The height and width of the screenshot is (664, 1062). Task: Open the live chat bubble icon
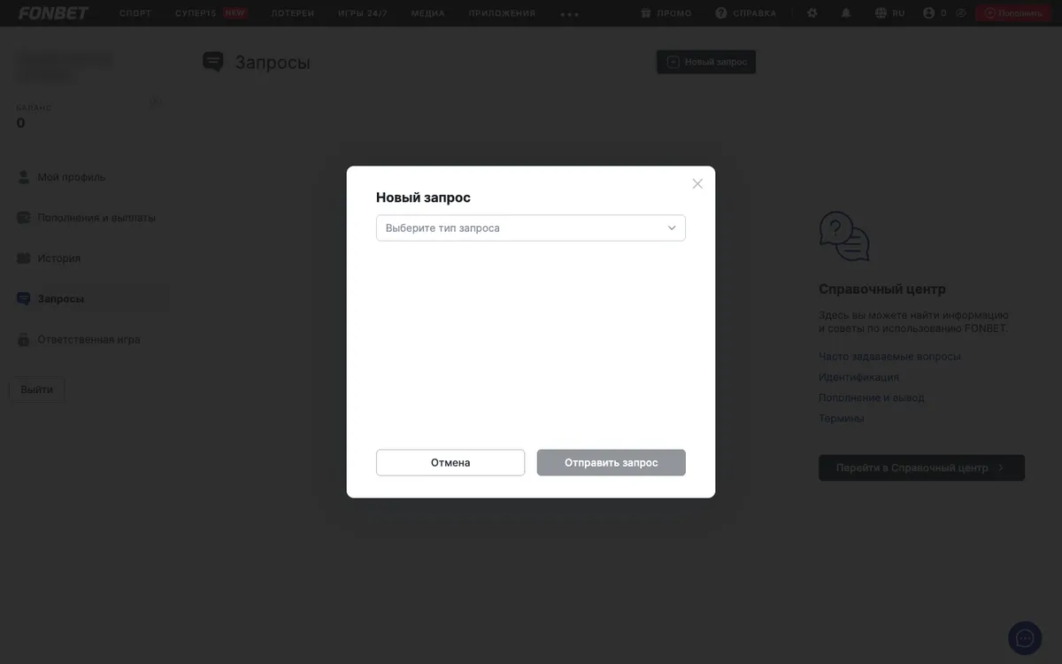point(1025,637)
